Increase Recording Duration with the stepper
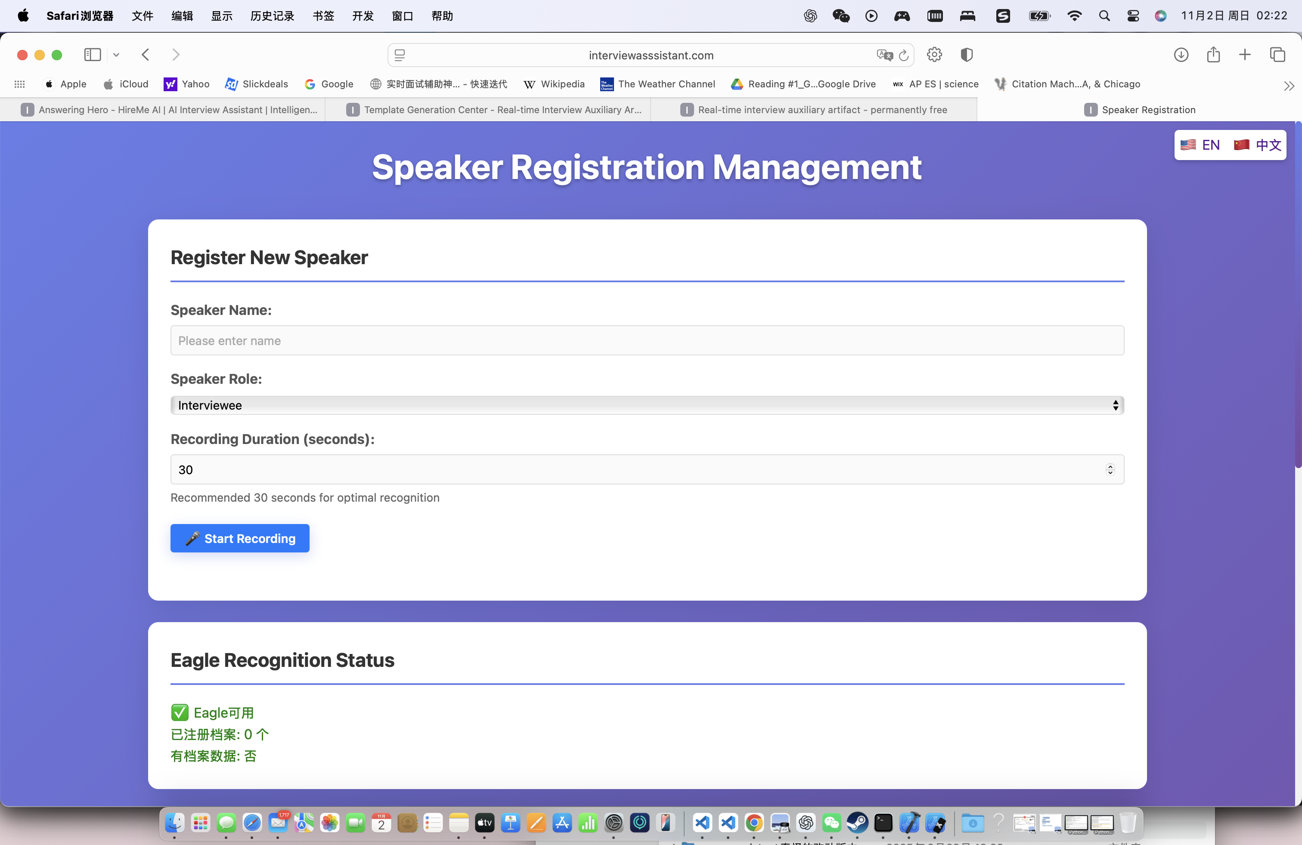 click(x=1110, y=466)
